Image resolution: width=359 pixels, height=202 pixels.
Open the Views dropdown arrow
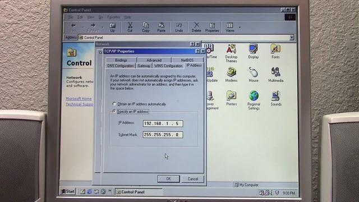(240, 27)
